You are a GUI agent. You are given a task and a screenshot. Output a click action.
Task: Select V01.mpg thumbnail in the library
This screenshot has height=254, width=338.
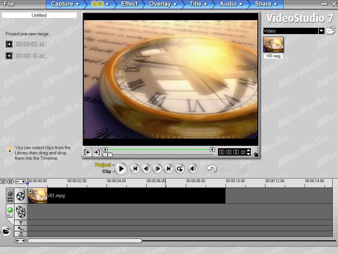pos(273,45)
